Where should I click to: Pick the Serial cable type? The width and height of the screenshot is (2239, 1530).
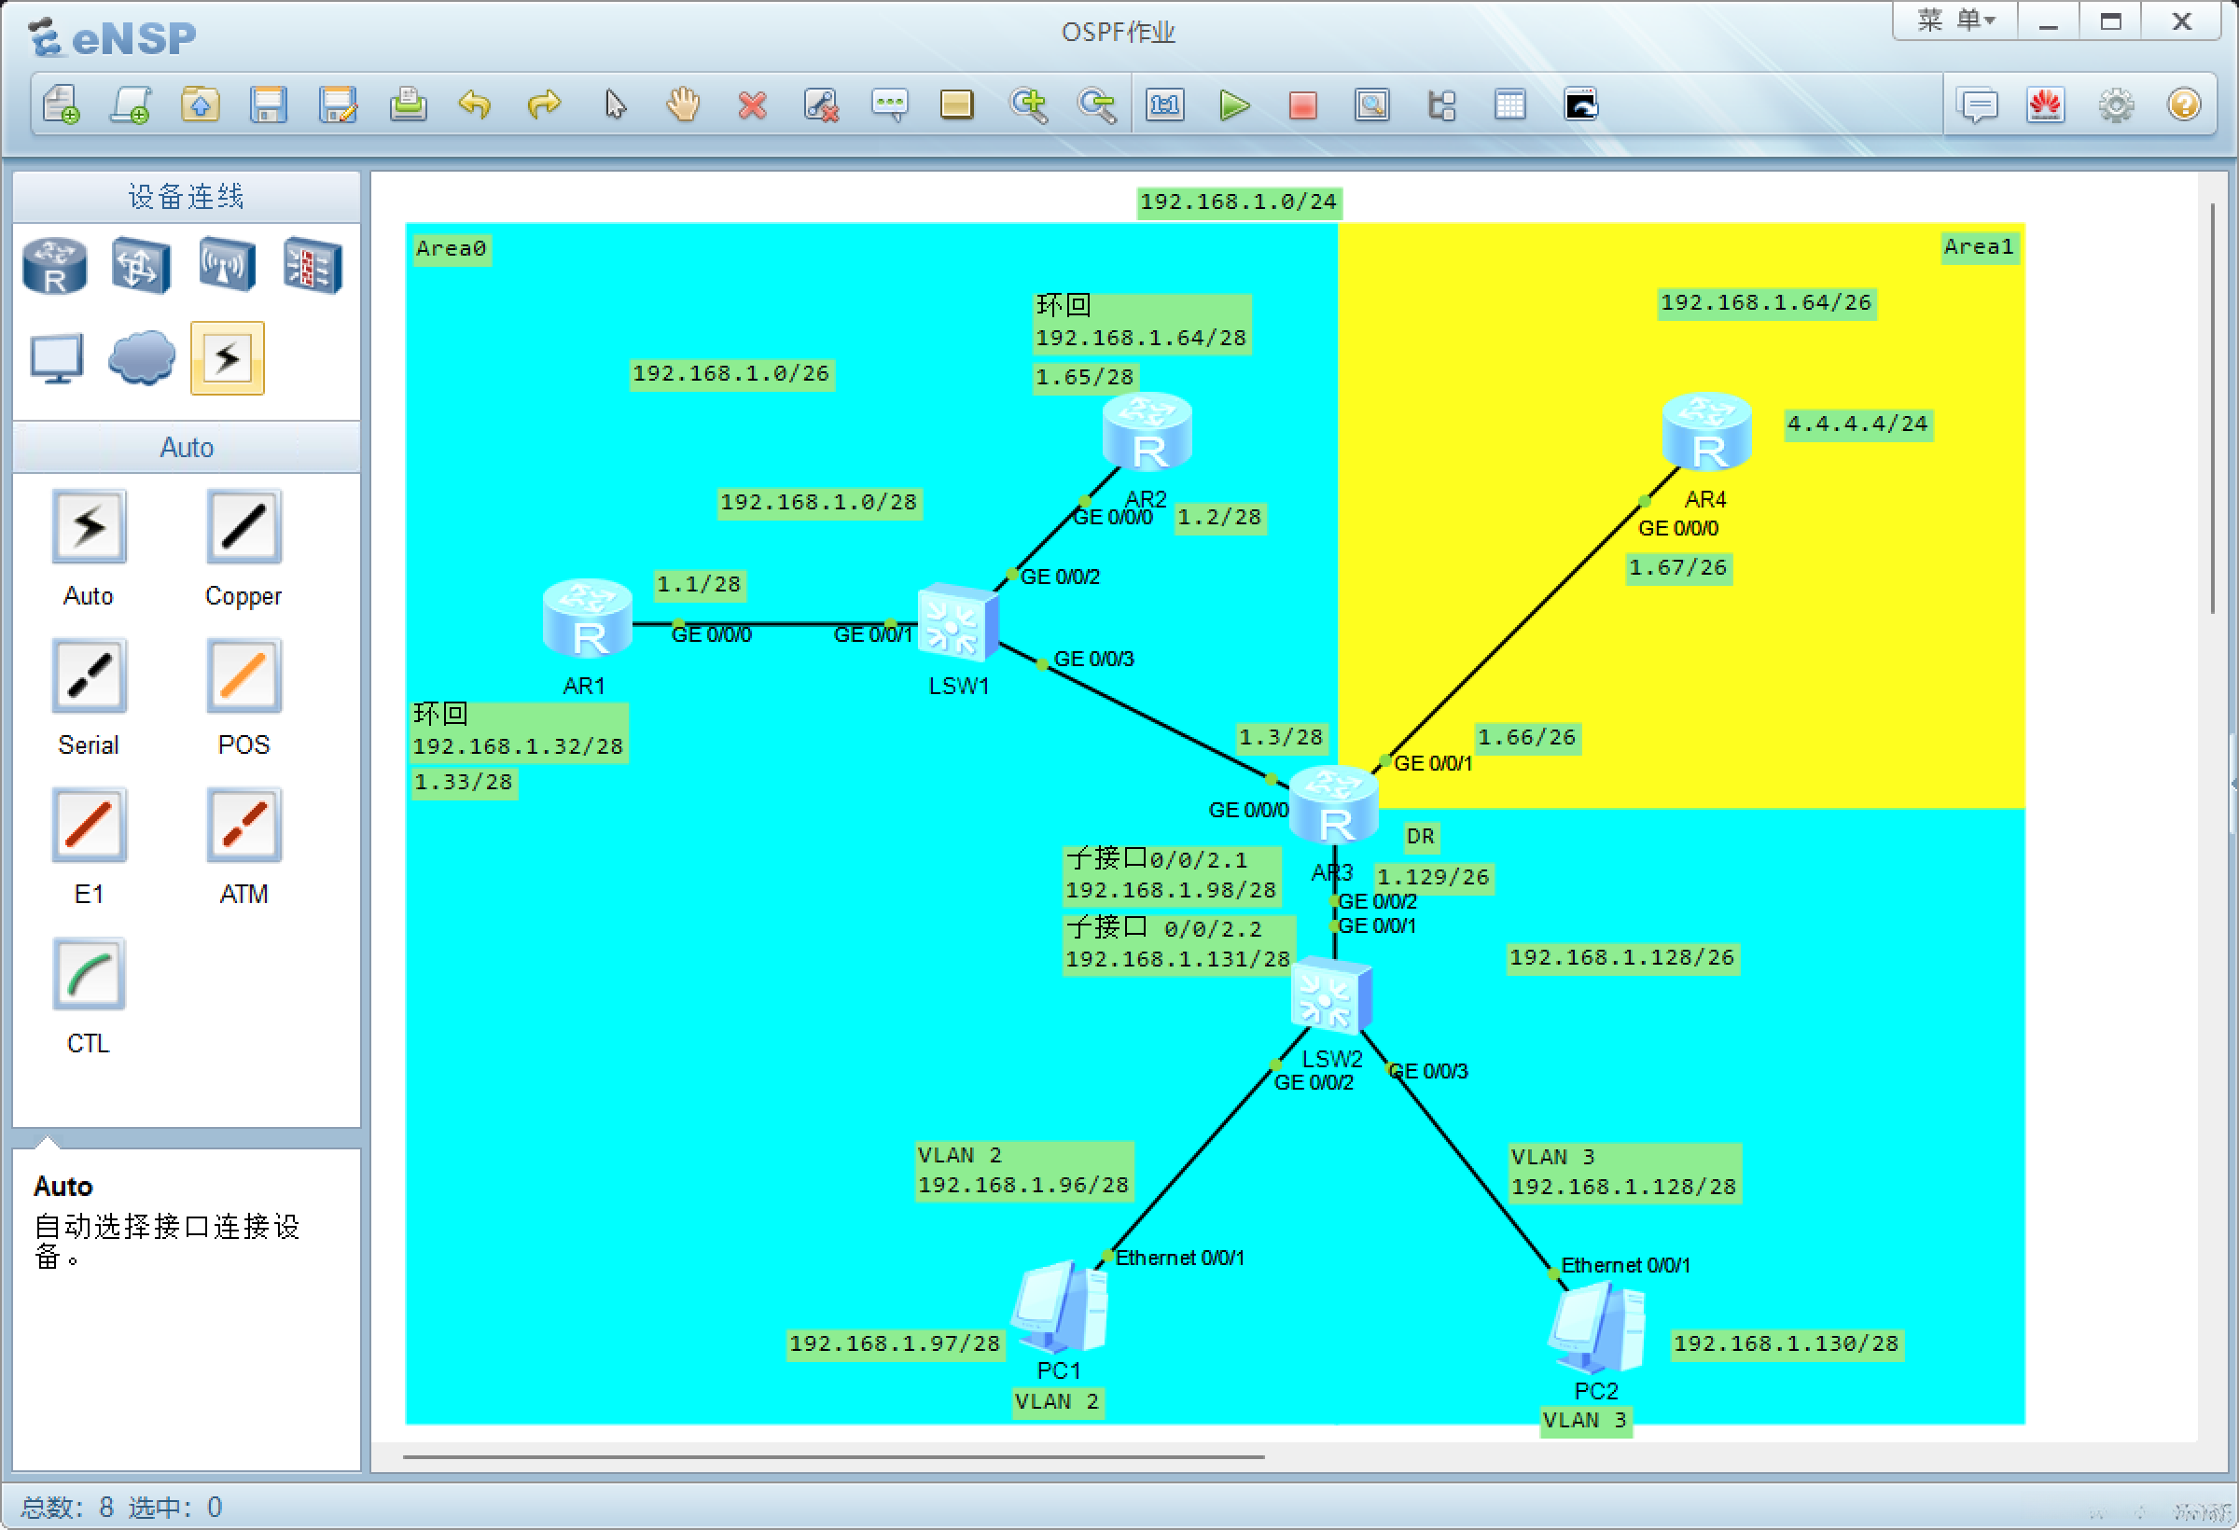click(x=89, y=676)
